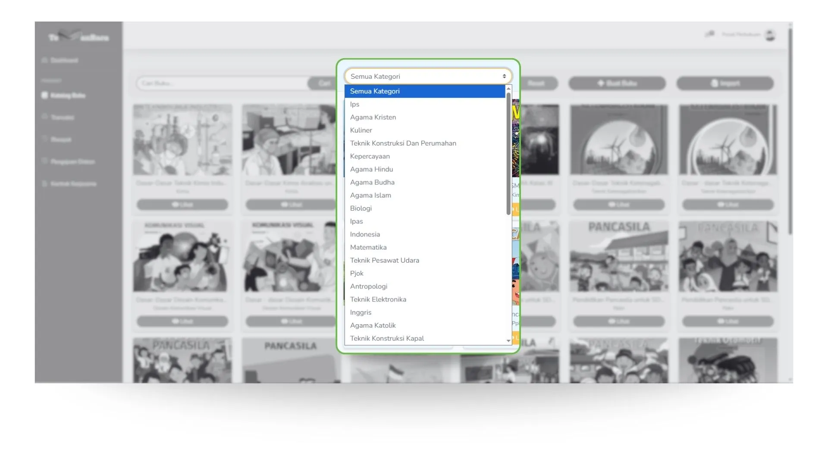Select Ips from category list
The height and width of the screenshot is (465, 828).
coord(354,104)
